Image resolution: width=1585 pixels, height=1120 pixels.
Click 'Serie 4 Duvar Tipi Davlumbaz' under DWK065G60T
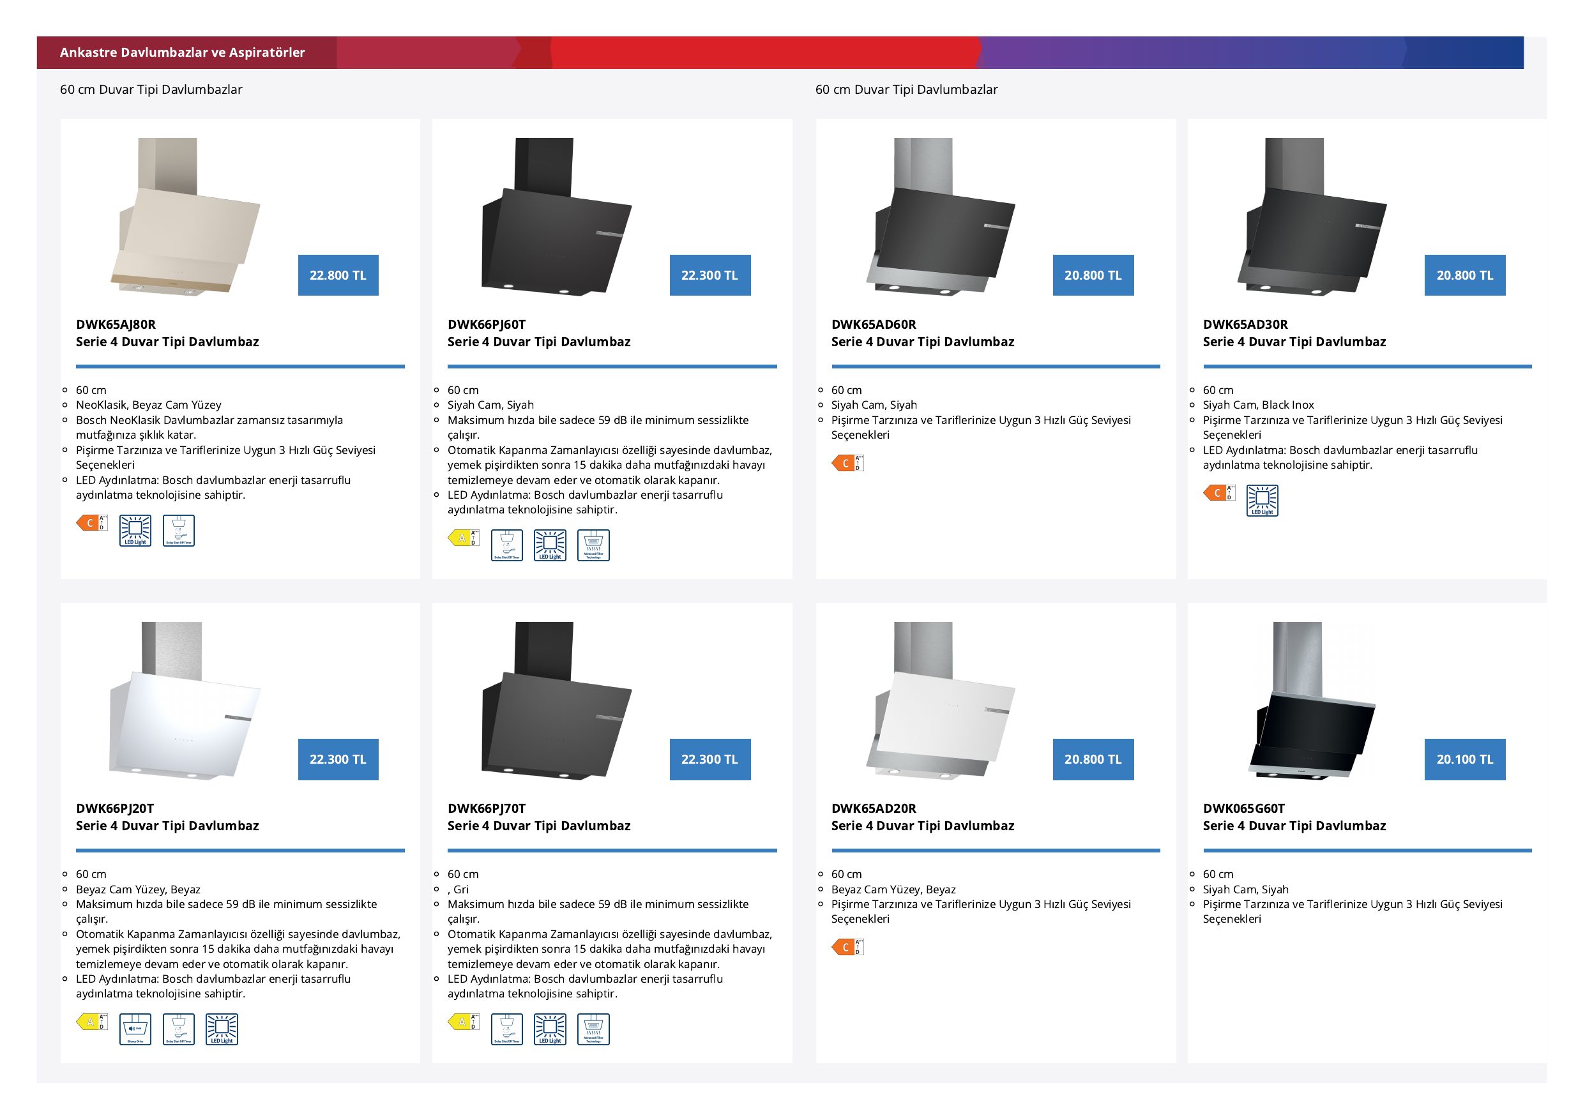click(x=1294, y=826)
